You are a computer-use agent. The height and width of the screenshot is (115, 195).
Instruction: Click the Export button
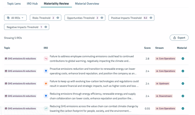tap(179, 38)
